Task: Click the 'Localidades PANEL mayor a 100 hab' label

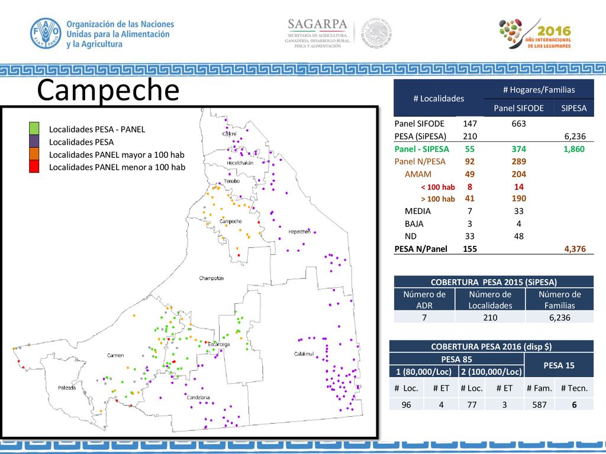Action: click(117, 155)
